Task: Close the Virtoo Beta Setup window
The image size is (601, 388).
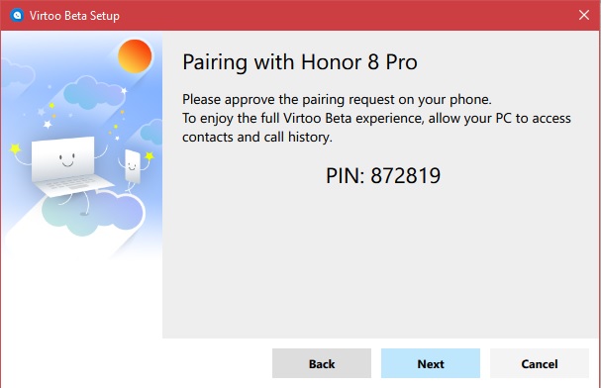Action: [x=584, y=15]
